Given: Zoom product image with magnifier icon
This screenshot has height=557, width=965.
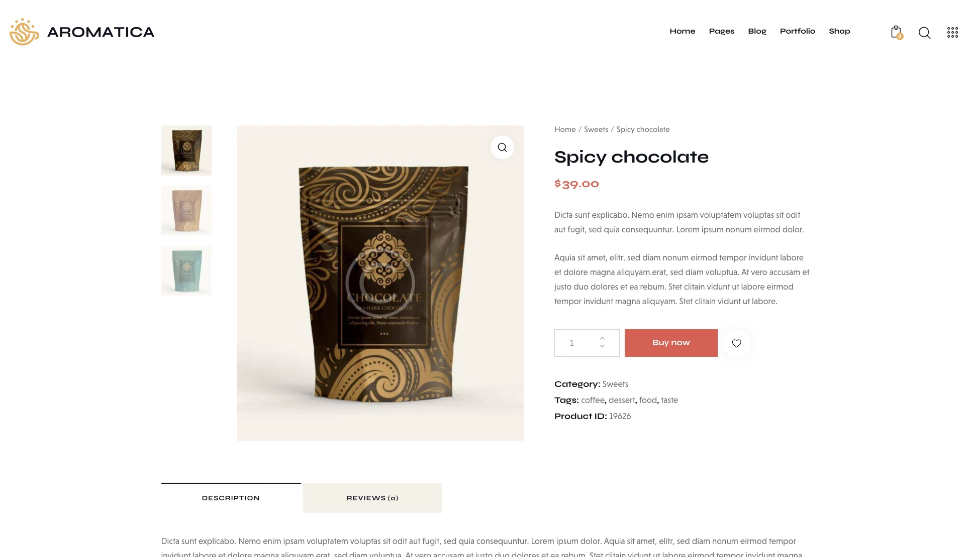Looking at the screenshot, I should [502, 147].
